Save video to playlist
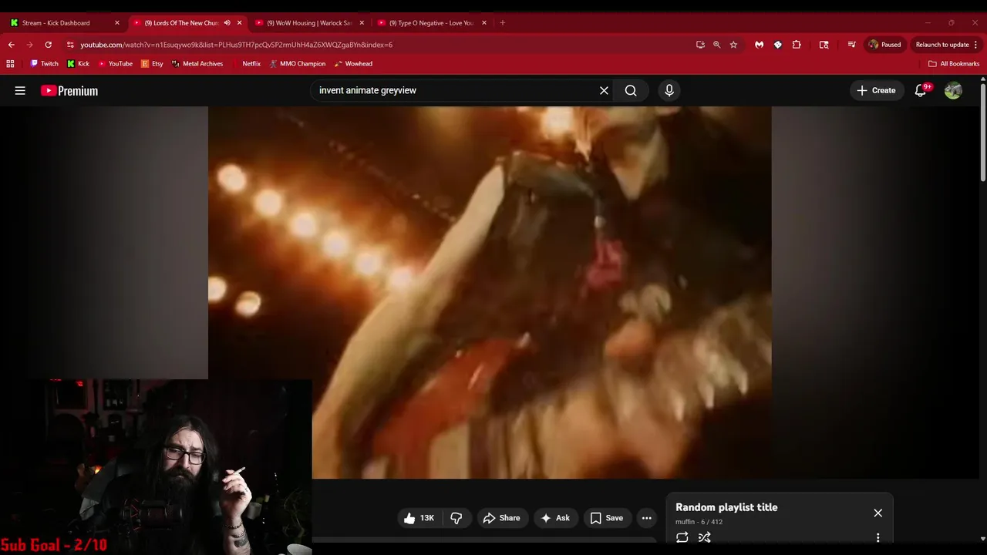 pos(606,518)
